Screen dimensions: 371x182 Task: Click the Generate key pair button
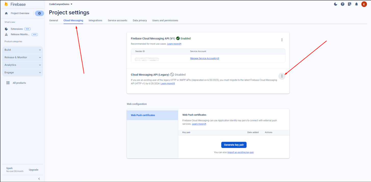click(x=234, y=145)
